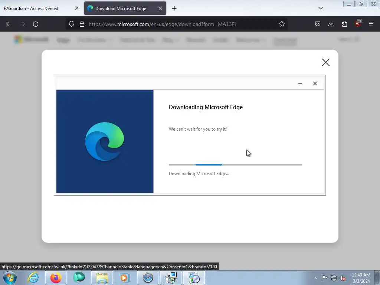The height and width of the screenshot is (285, 380).
Task: Go back to the previous page
Action: (9, 24)
